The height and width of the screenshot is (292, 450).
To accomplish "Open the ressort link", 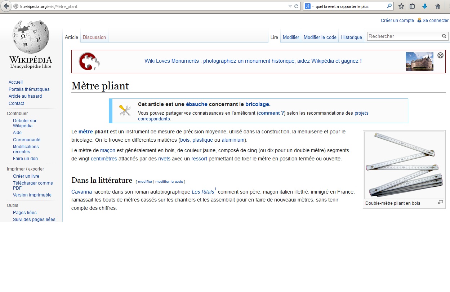I will 199,159.
